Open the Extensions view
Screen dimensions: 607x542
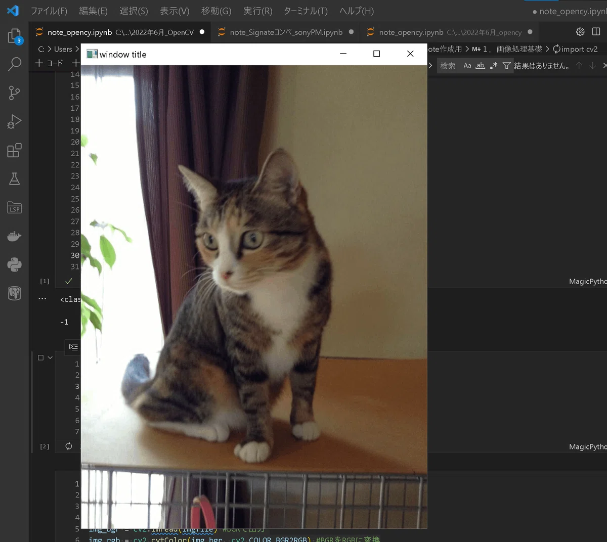click(x=14, y=150)
